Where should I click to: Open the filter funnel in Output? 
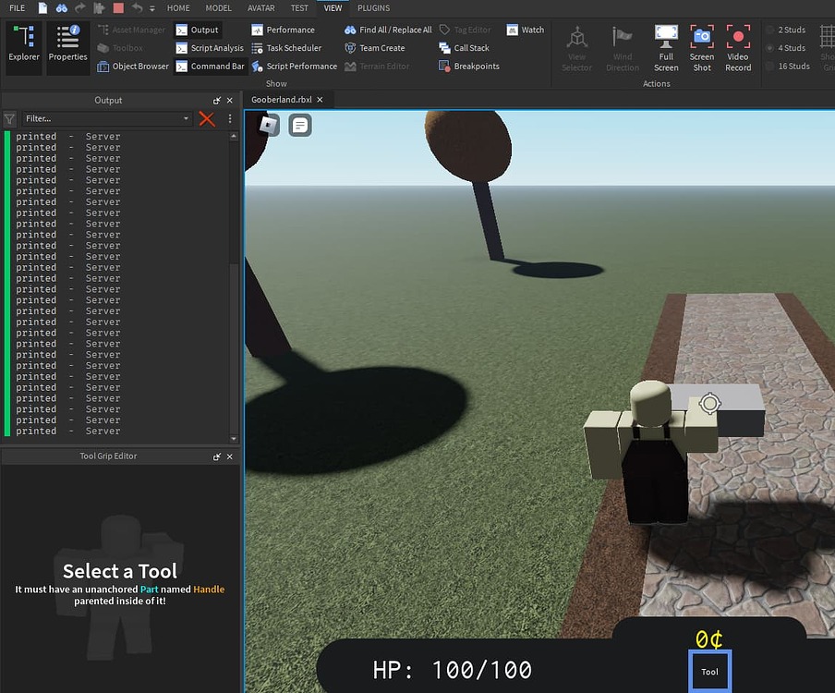click(9, 119)
